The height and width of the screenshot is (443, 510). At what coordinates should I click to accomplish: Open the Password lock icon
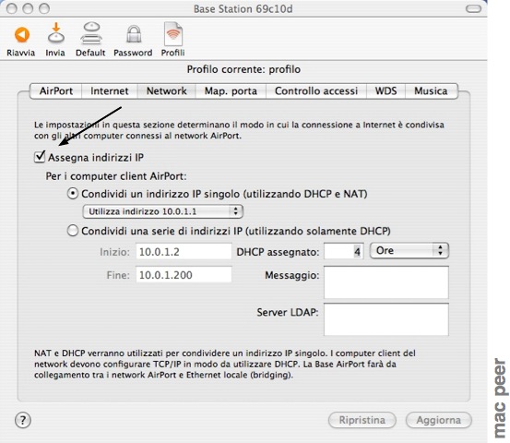134,34
